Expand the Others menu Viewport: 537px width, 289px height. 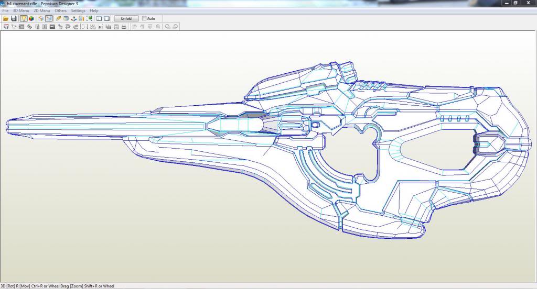click(60, 10)
